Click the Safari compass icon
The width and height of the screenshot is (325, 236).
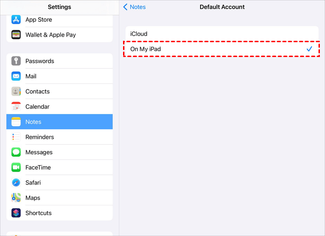[16, 183]
